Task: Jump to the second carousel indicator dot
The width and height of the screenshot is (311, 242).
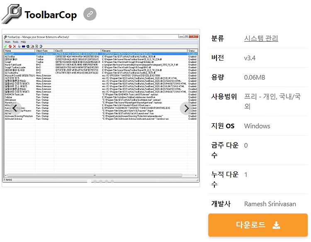Action: [95, 181]
